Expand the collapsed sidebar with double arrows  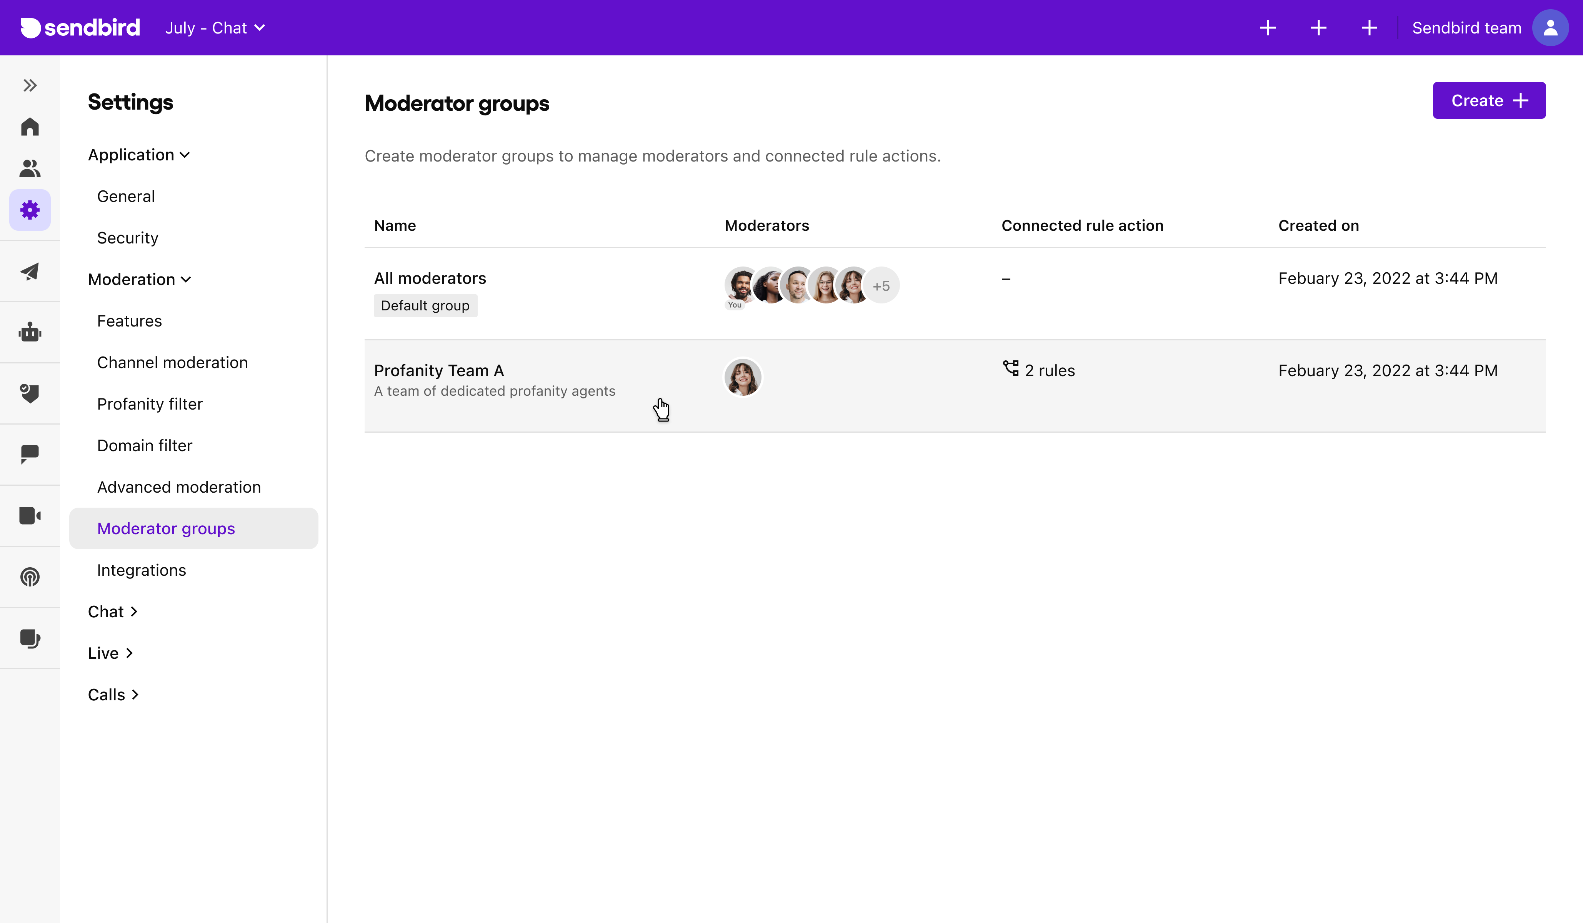[30, 85]
